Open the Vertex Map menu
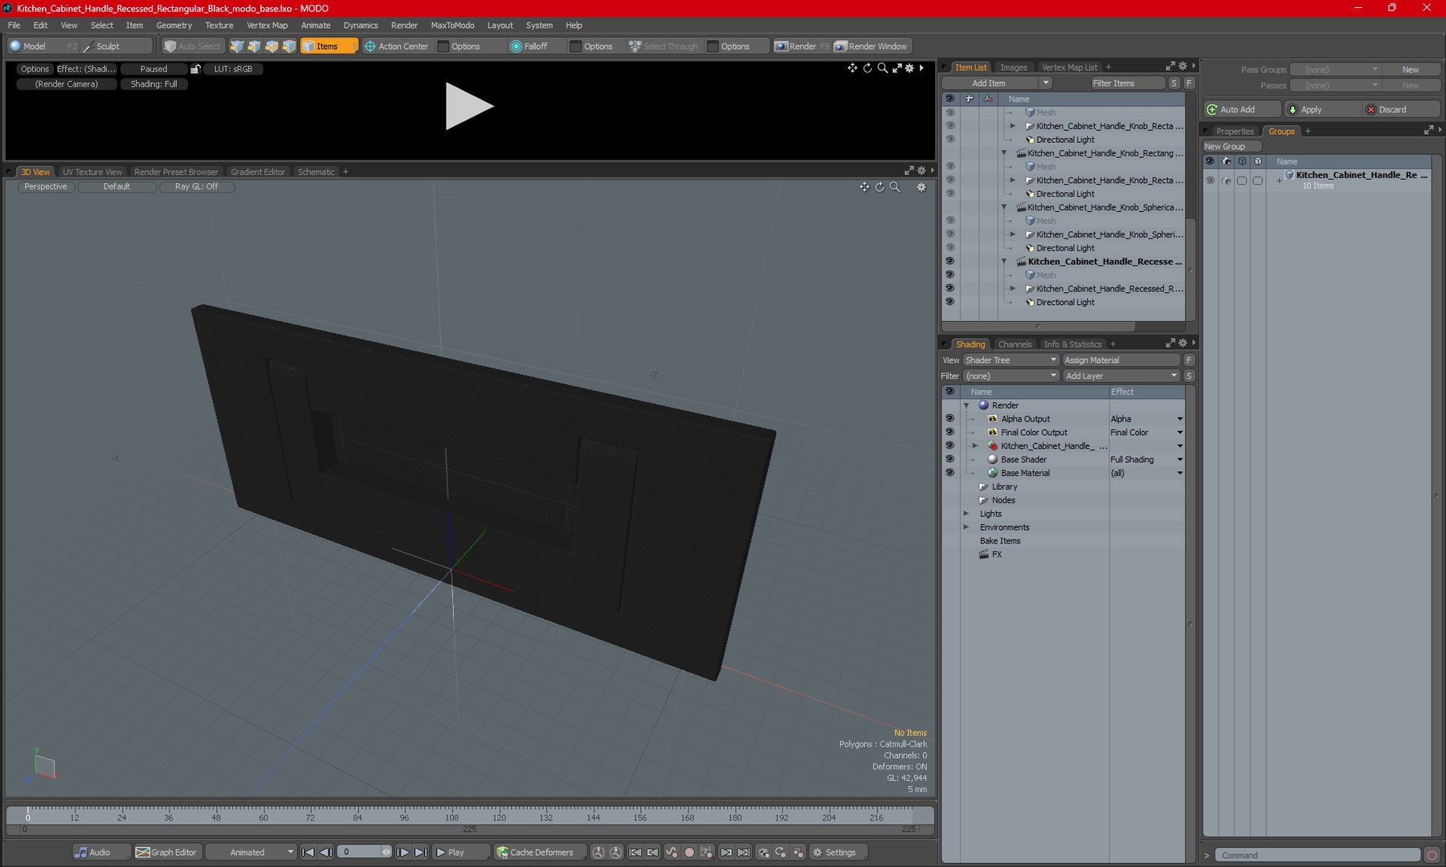Screen dimensions: 1446x867 coord(267,26)
